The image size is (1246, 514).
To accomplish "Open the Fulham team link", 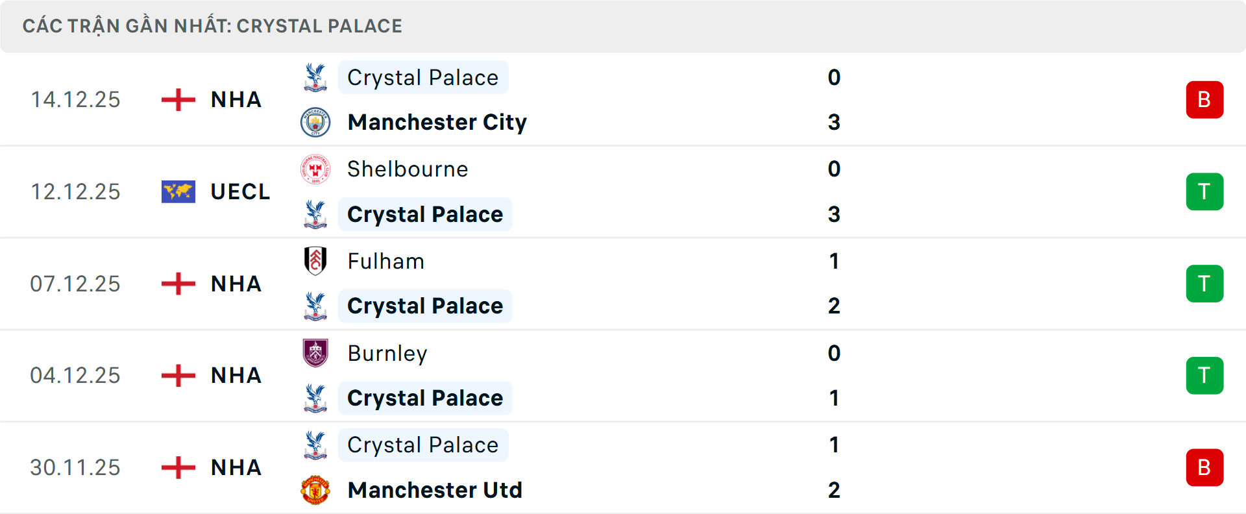I will click(x=385, y=261).
